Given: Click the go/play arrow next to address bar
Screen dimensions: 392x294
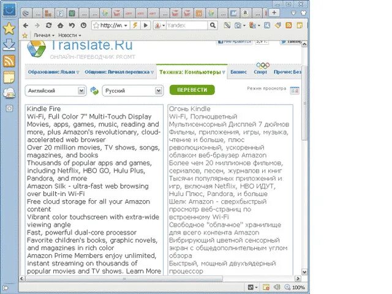Looking at the screenshot, I should pyautogui.click(x=146, y=25).
